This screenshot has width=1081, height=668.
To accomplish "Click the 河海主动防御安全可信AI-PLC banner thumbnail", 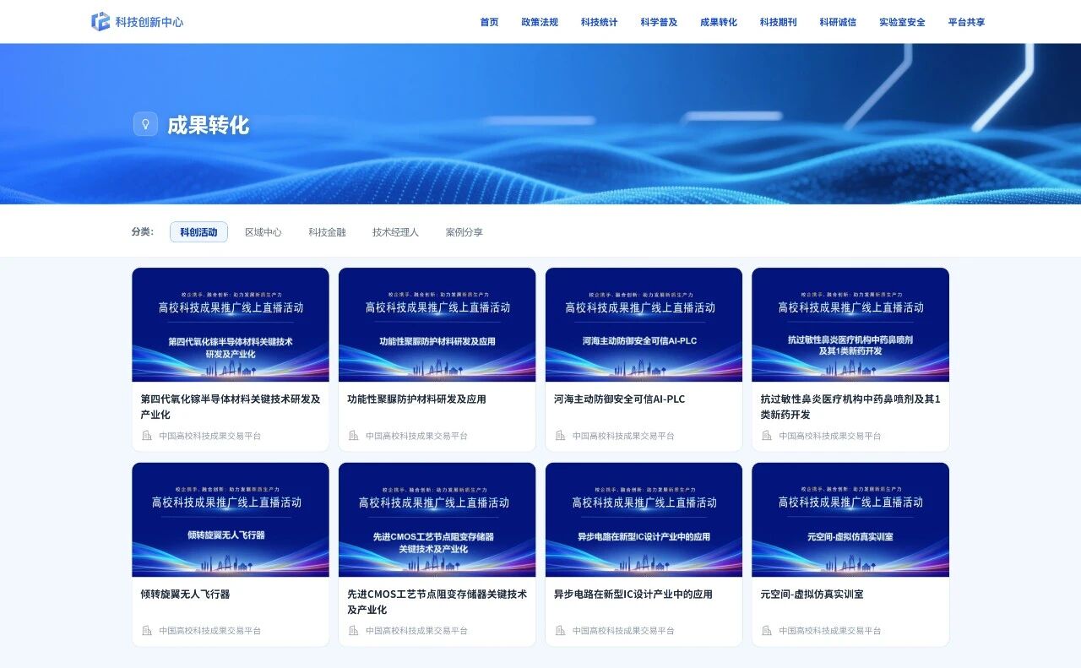I will point(644,324).
